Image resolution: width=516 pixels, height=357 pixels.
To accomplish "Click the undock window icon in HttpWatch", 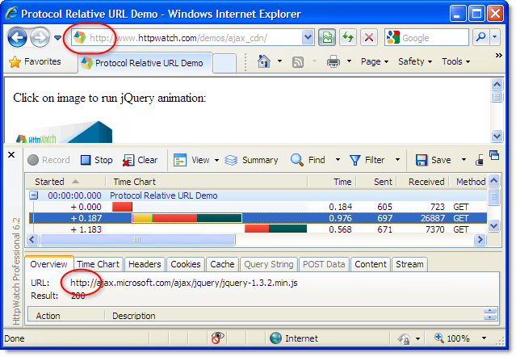I will point(494,154).
